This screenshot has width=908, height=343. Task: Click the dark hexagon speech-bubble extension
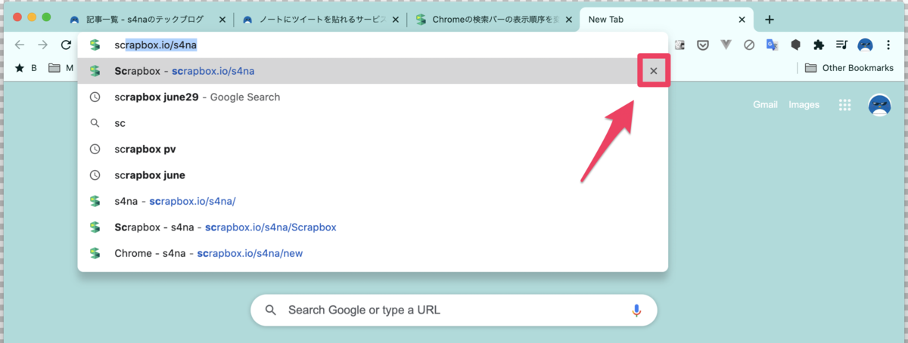click(796, 45)
